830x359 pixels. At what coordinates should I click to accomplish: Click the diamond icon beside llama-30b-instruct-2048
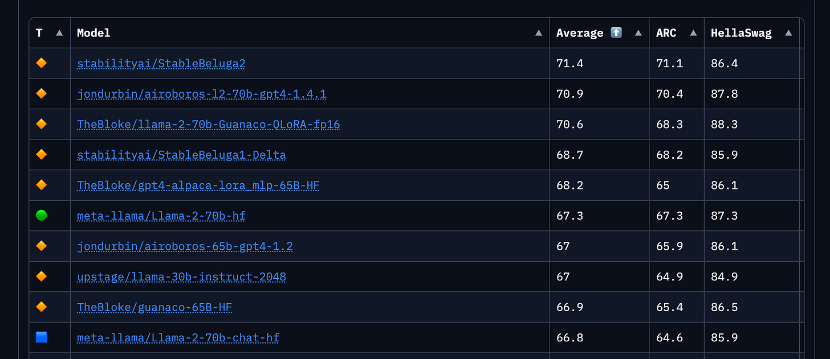(x=41, y=277)
